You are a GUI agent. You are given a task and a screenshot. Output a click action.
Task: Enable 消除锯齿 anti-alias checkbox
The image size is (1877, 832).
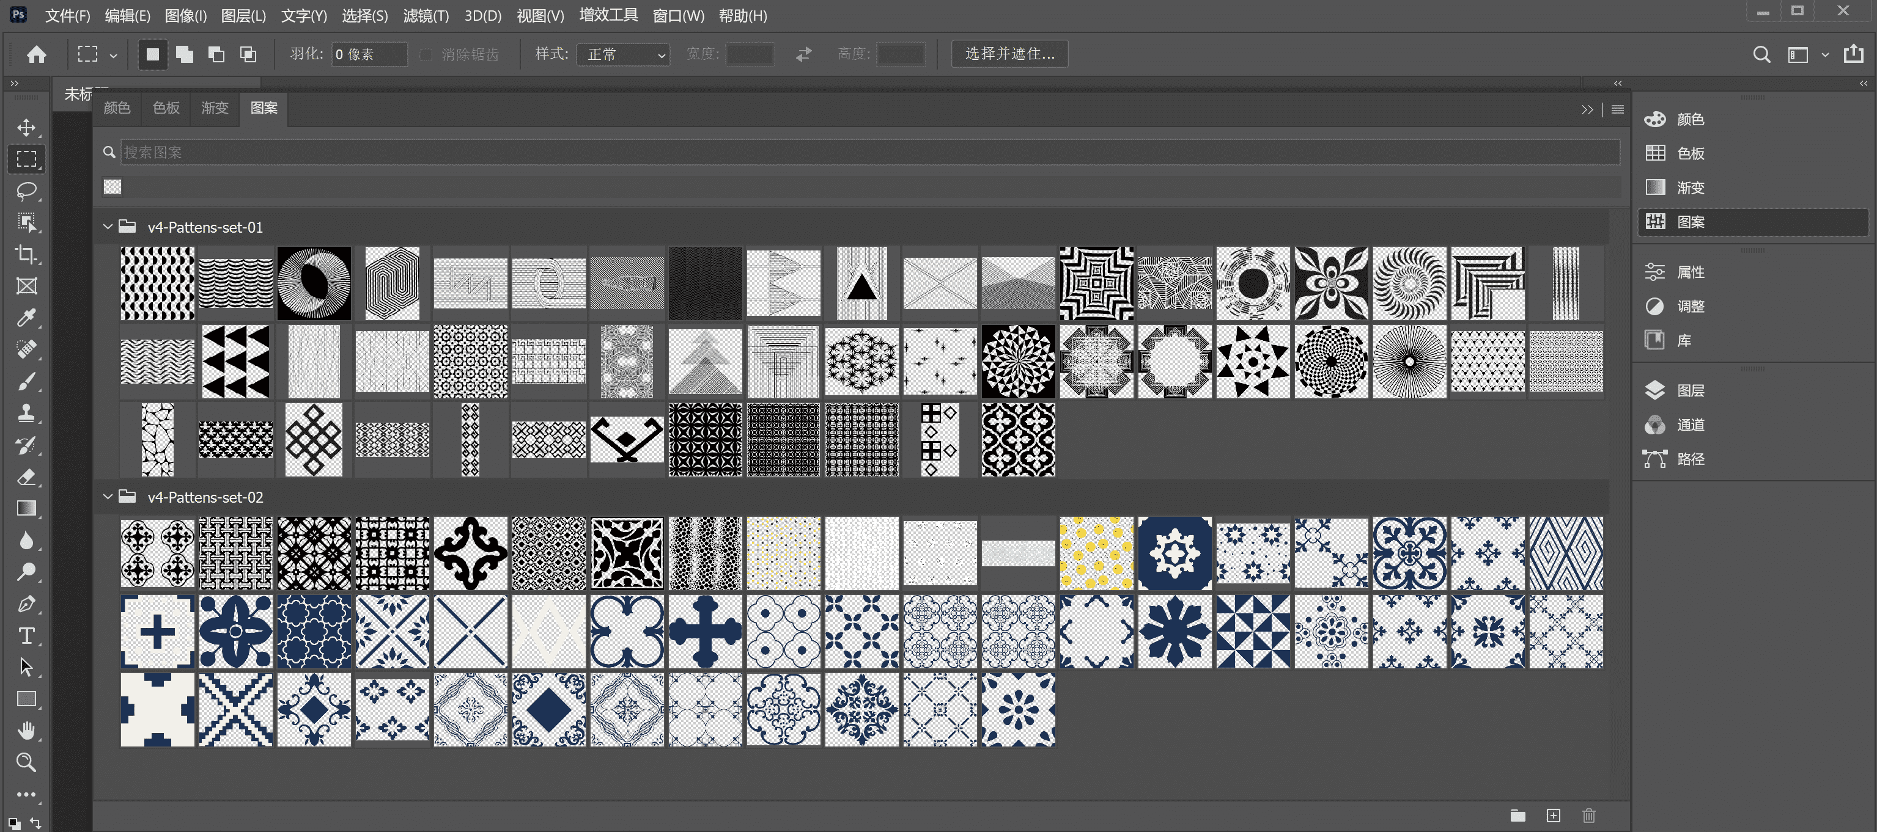427,54
